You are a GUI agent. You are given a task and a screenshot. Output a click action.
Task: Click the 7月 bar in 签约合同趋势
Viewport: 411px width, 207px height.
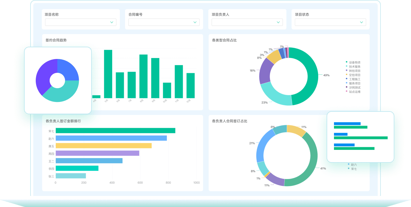pos(132,85)
